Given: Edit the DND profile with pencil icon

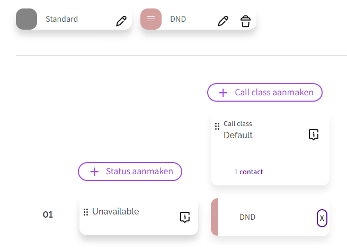Looking at the screenshot, I should pos(223,21).
